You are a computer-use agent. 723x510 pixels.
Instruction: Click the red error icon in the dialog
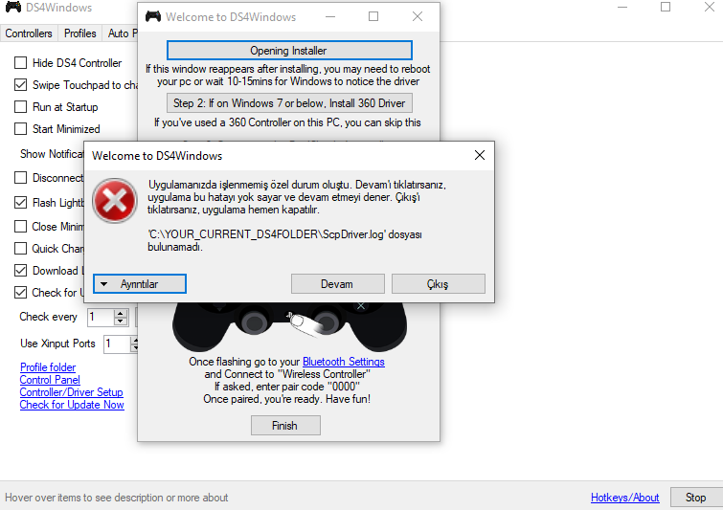(114, 201)
